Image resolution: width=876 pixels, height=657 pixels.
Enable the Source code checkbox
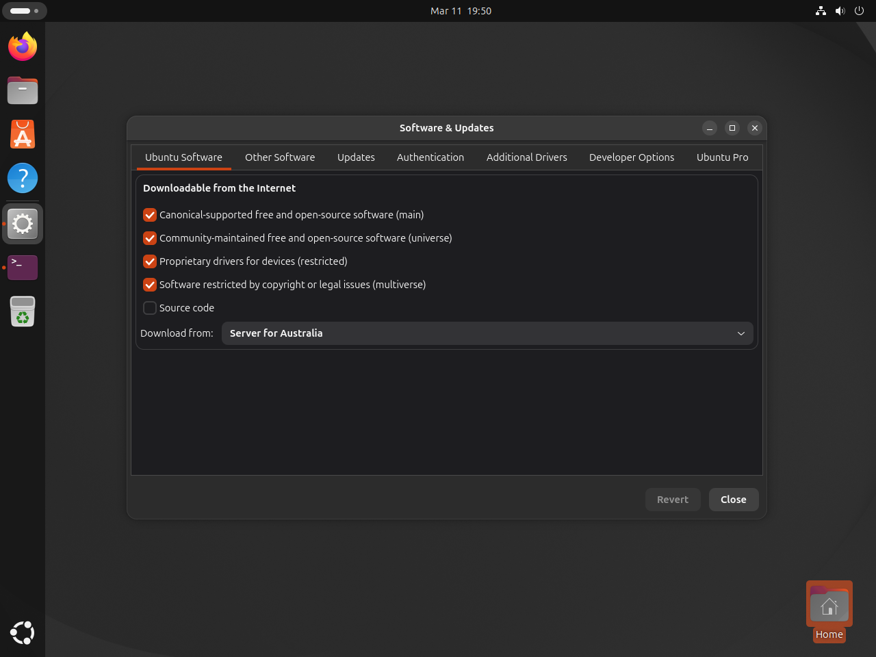[149, 308]
